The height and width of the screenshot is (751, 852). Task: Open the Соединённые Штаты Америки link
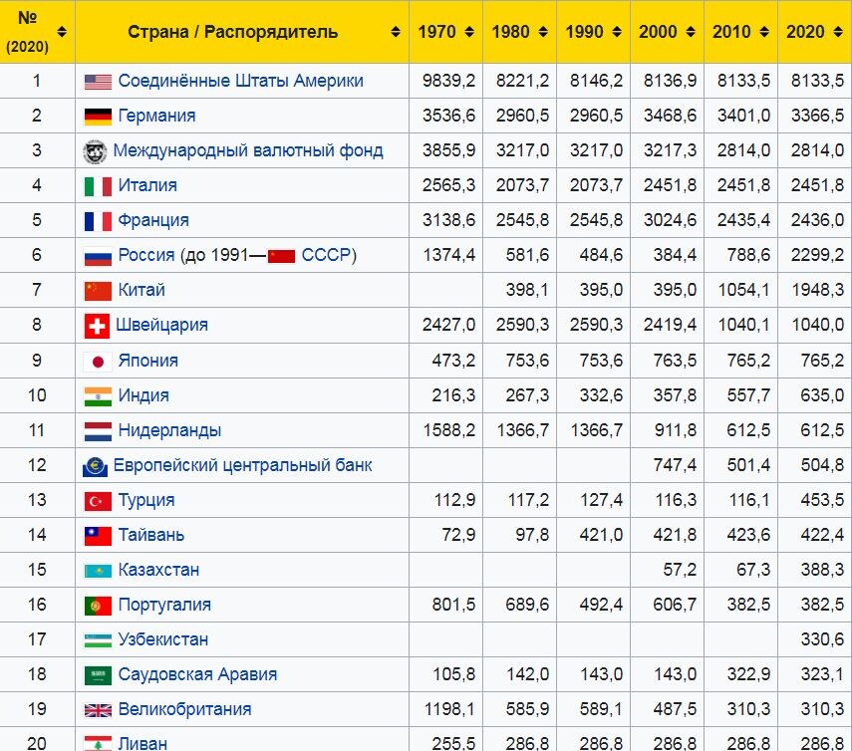[x=241, y=81]
